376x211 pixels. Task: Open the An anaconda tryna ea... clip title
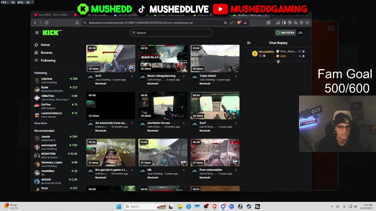coord(111,123)
